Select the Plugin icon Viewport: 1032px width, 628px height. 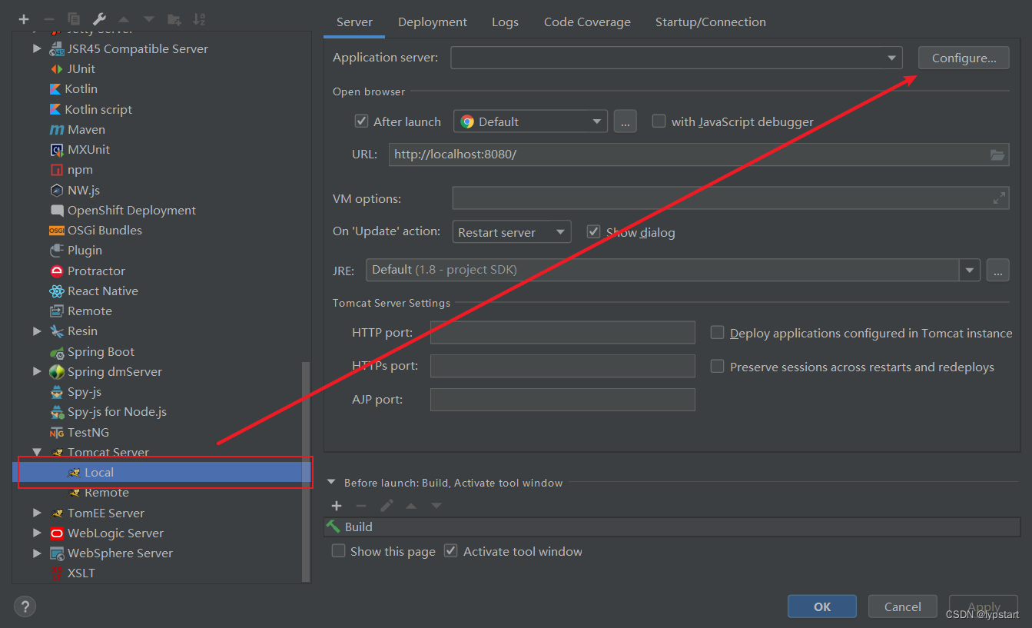point(56,250)
